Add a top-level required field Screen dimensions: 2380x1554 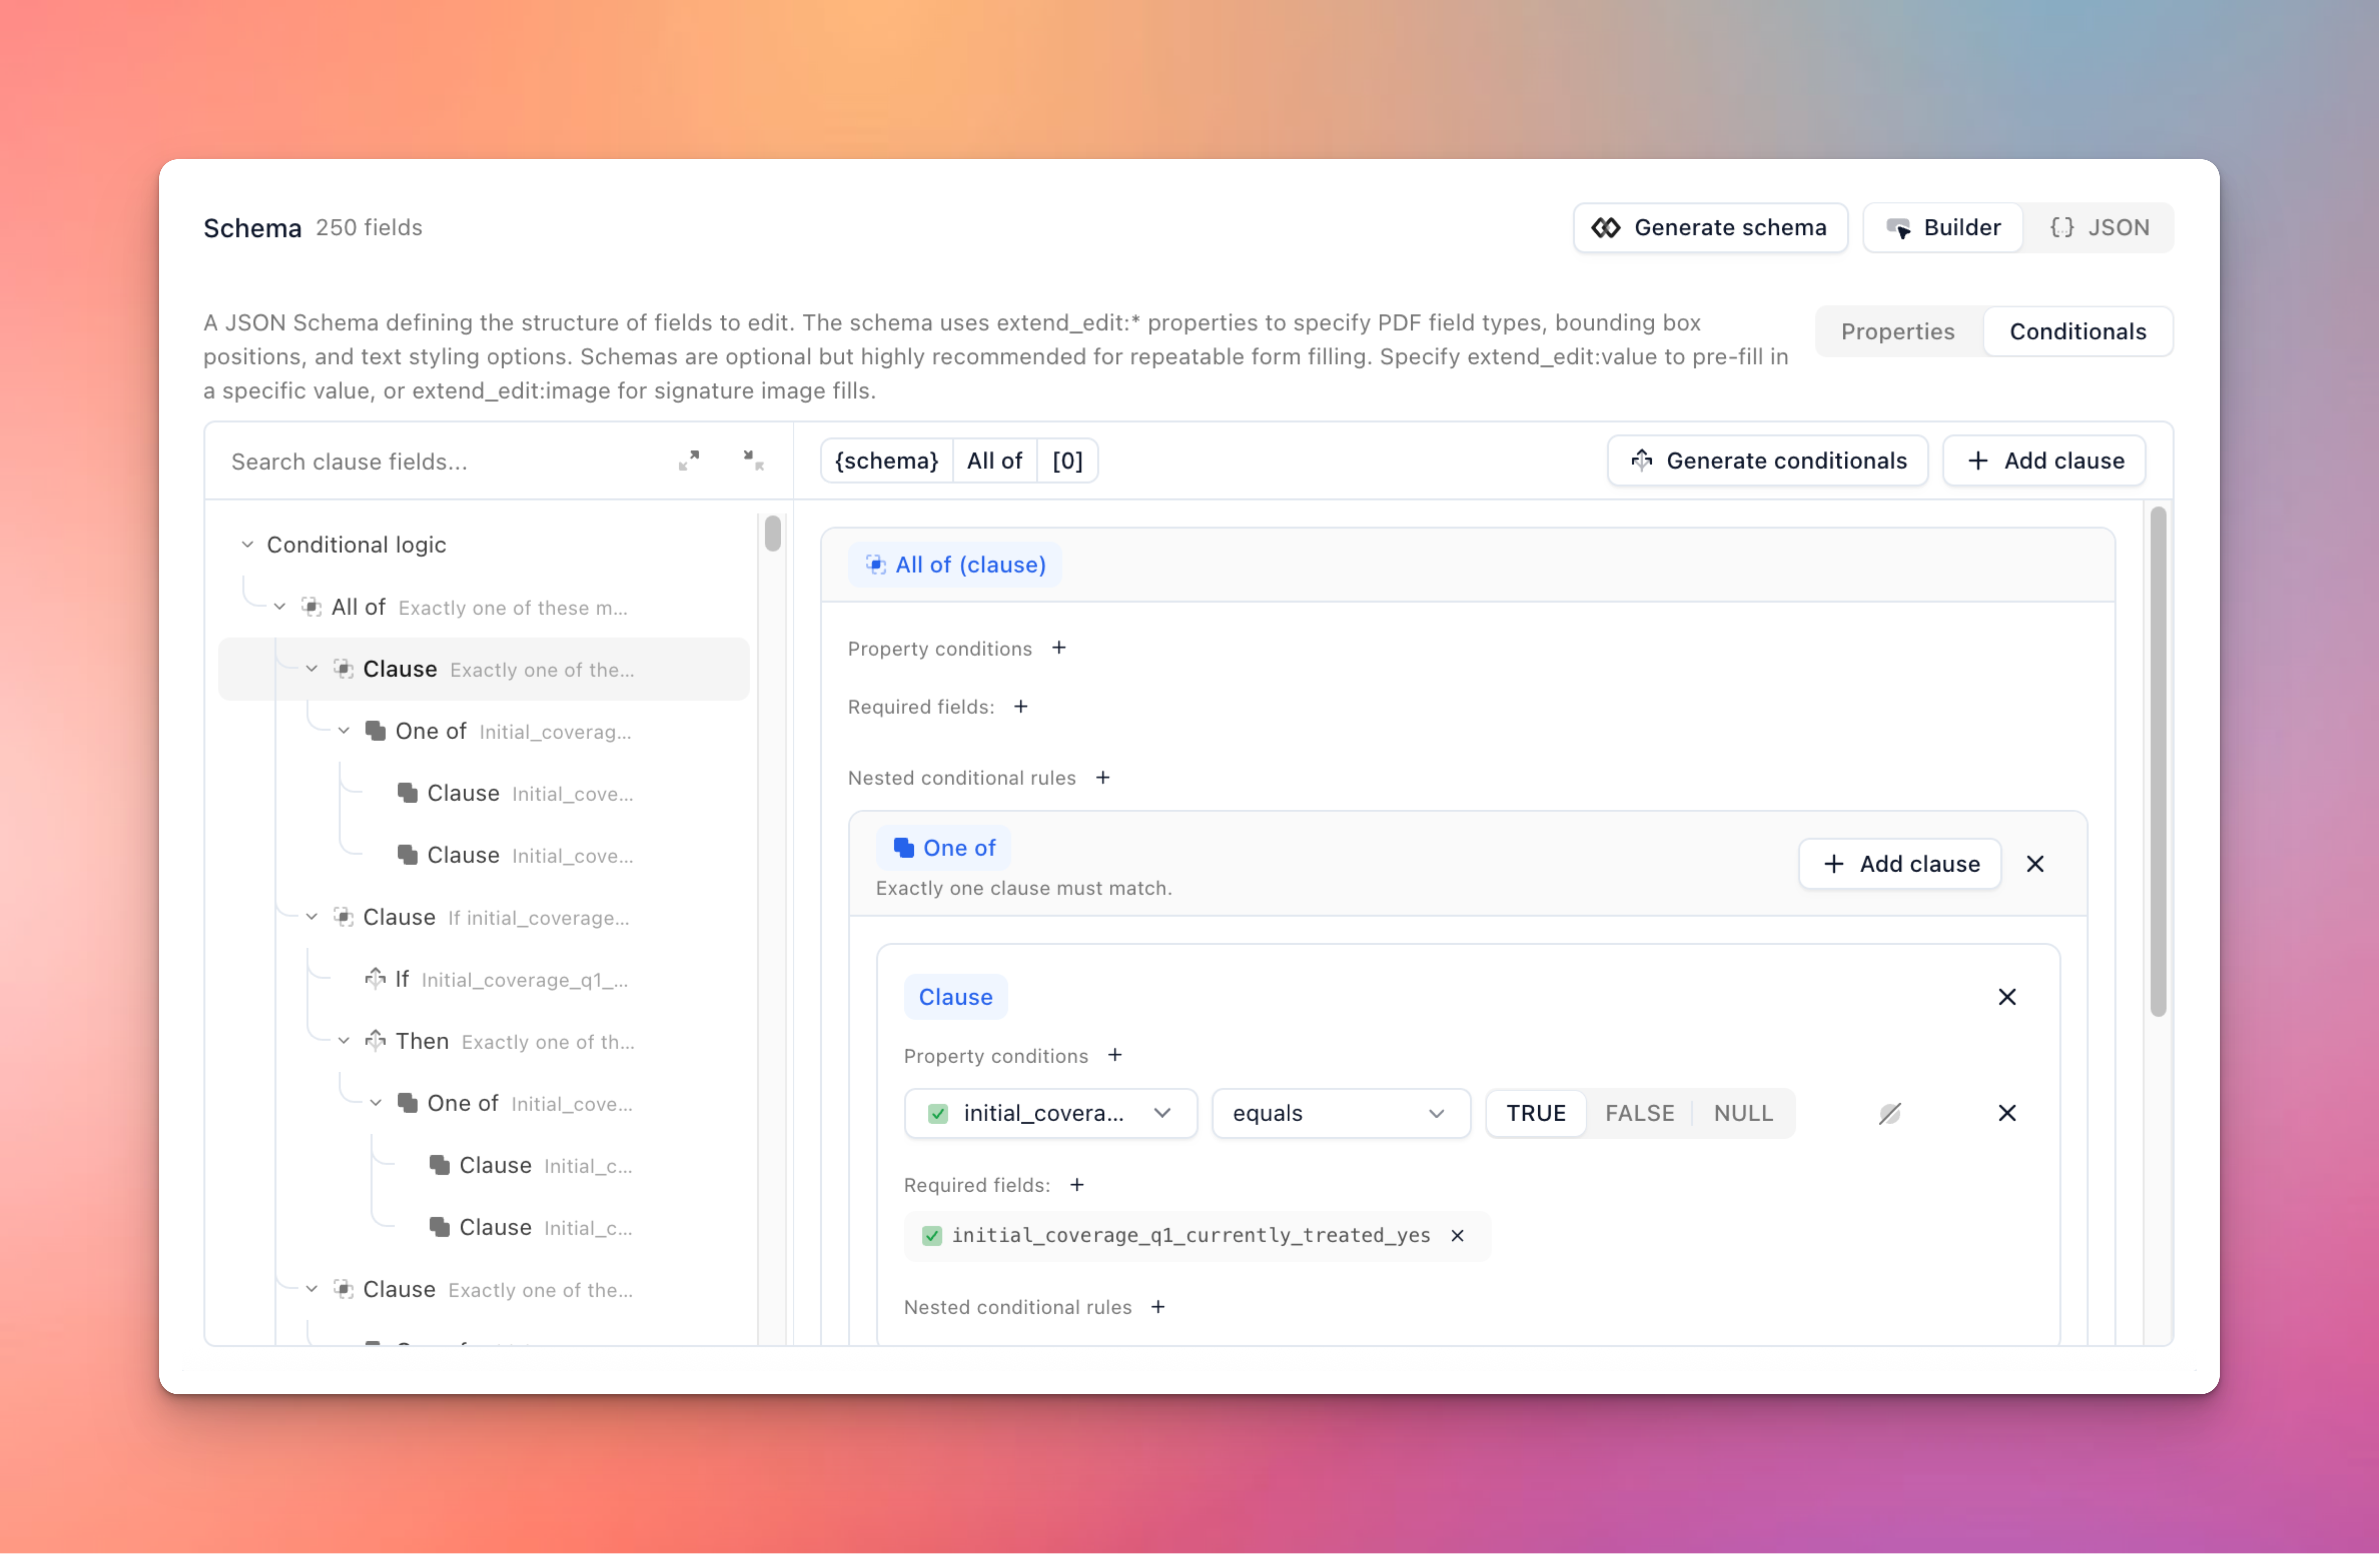point(1021,707)
